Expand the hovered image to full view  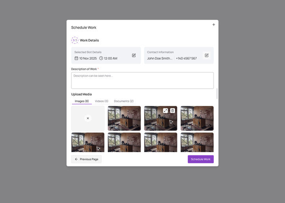165,111
